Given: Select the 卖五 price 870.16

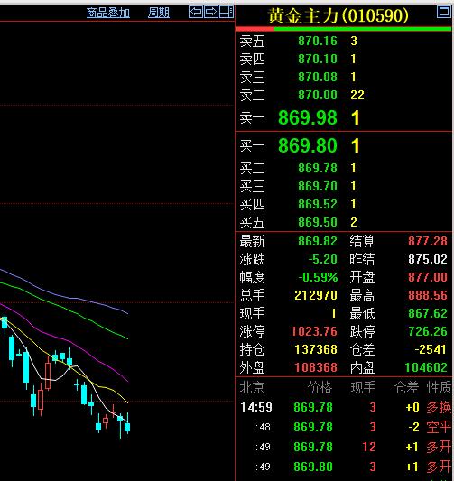Looking at the screenshot, I should click(x=318, y=41).
